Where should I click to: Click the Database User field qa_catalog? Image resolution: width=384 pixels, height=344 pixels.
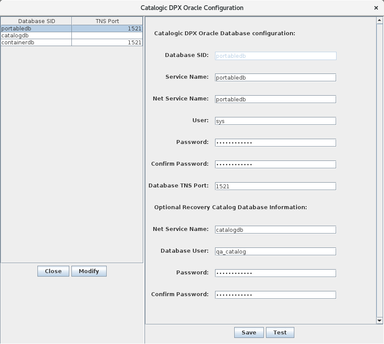tap(275, 251)
